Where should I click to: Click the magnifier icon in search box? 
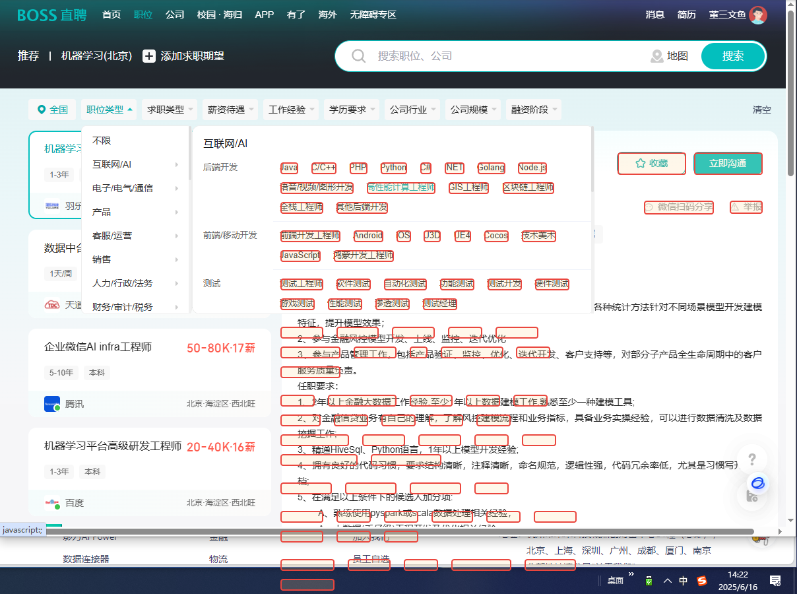pos(359,56)
